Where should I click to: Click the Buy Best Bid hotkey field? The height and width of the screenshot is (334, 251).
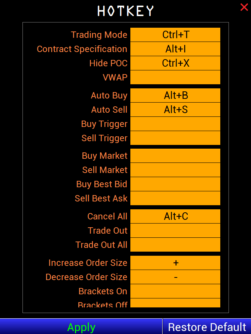175,184
